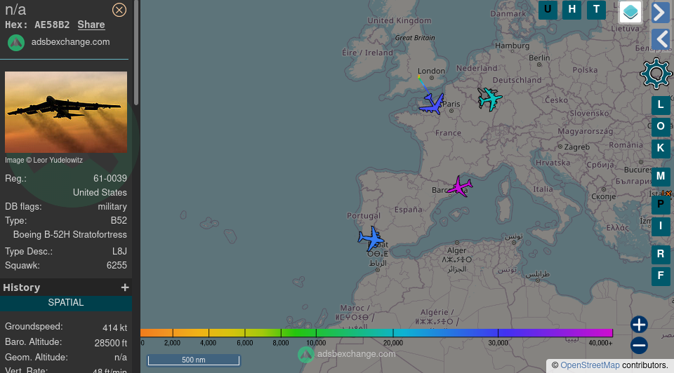Close the aircraft info panel

tap(119, 10)
